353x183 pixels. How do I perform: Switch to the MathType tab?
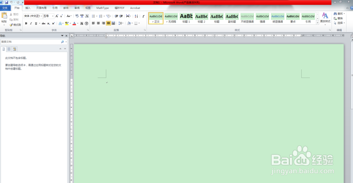102,8
